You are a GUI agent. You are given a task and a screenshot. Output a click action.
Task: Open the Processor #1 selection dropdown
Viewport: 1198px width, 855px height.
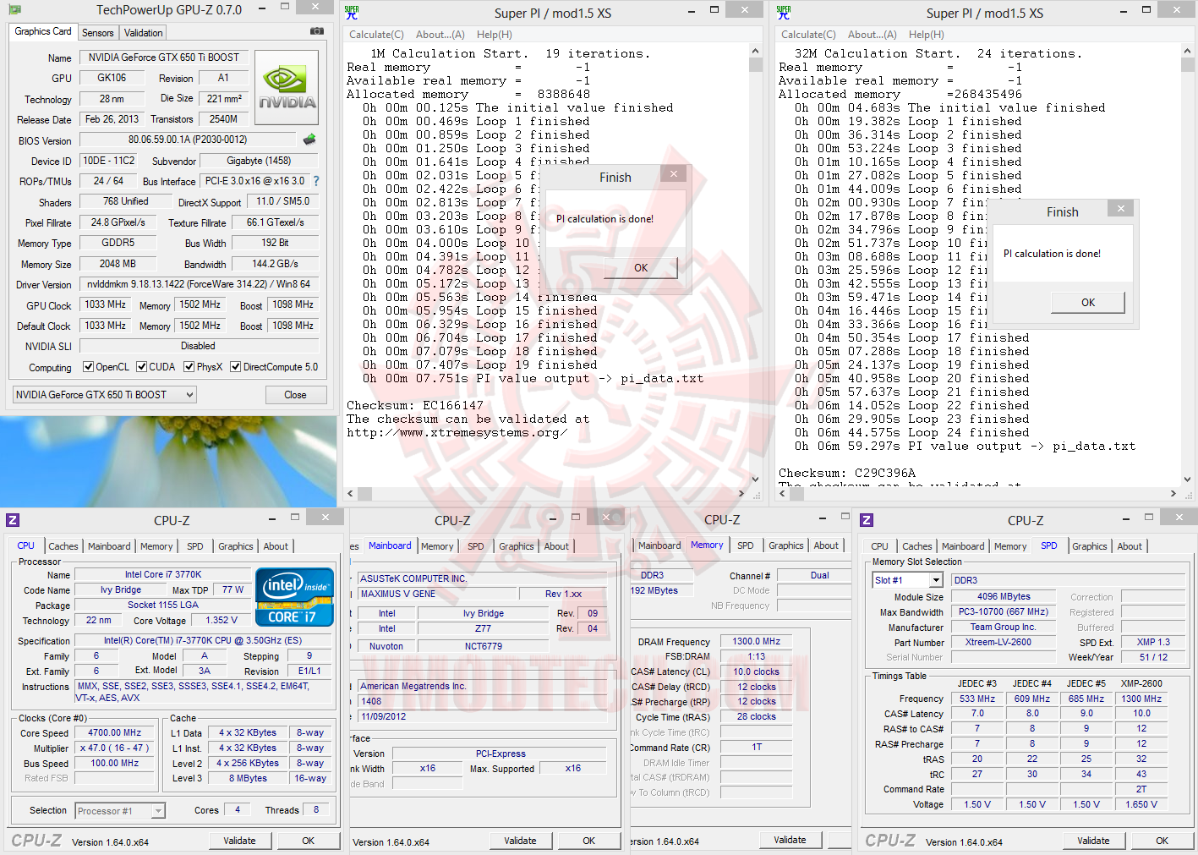(x=120, y=811)
